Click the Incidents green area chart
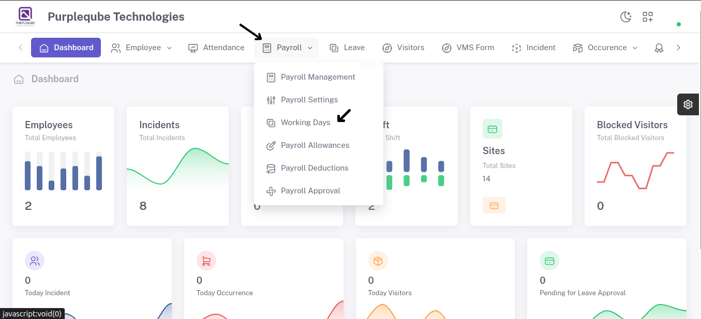 click(177, 168)
